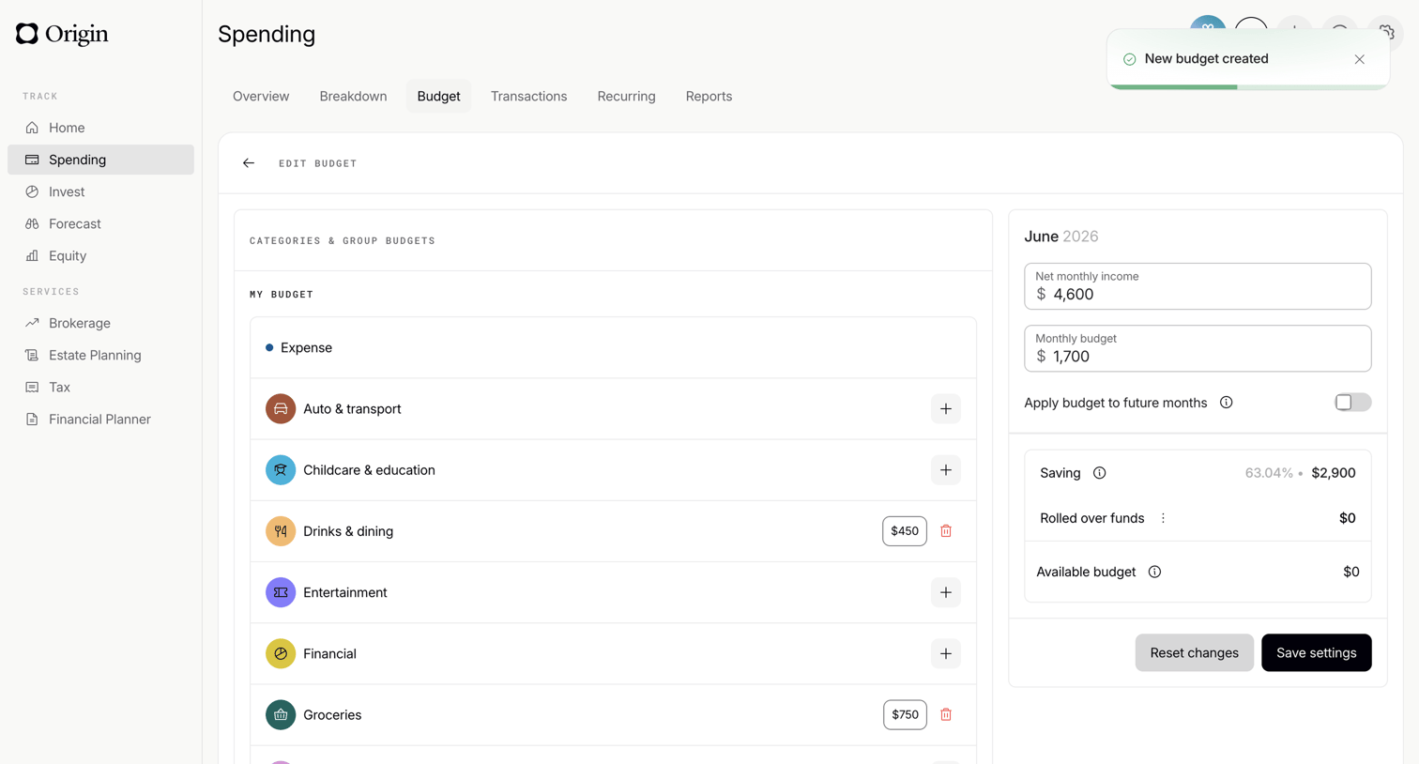Viewport: 1419px width, 764px height.
Task: Open Home from the sidebar
Action: 100,128
